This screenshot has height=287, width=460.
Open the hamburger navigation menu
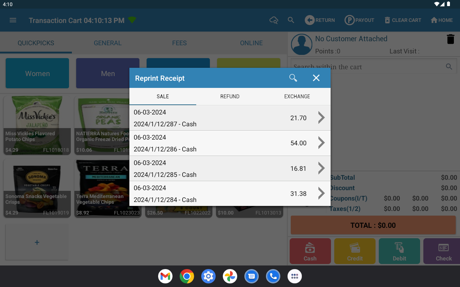13,20
